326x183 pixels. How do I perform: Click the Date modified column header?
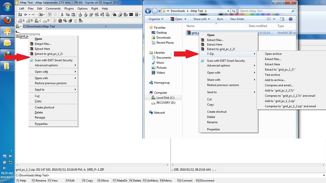coord(258,26)
